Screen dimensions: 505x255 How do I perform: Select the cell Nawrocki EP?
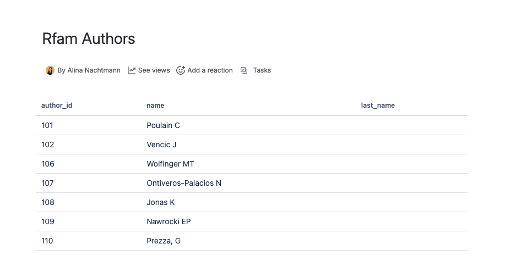coord(169,221)
